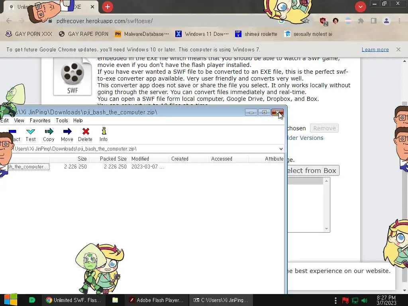Sort by the Size column header
The image size is (408, 306).
[69, 159]
